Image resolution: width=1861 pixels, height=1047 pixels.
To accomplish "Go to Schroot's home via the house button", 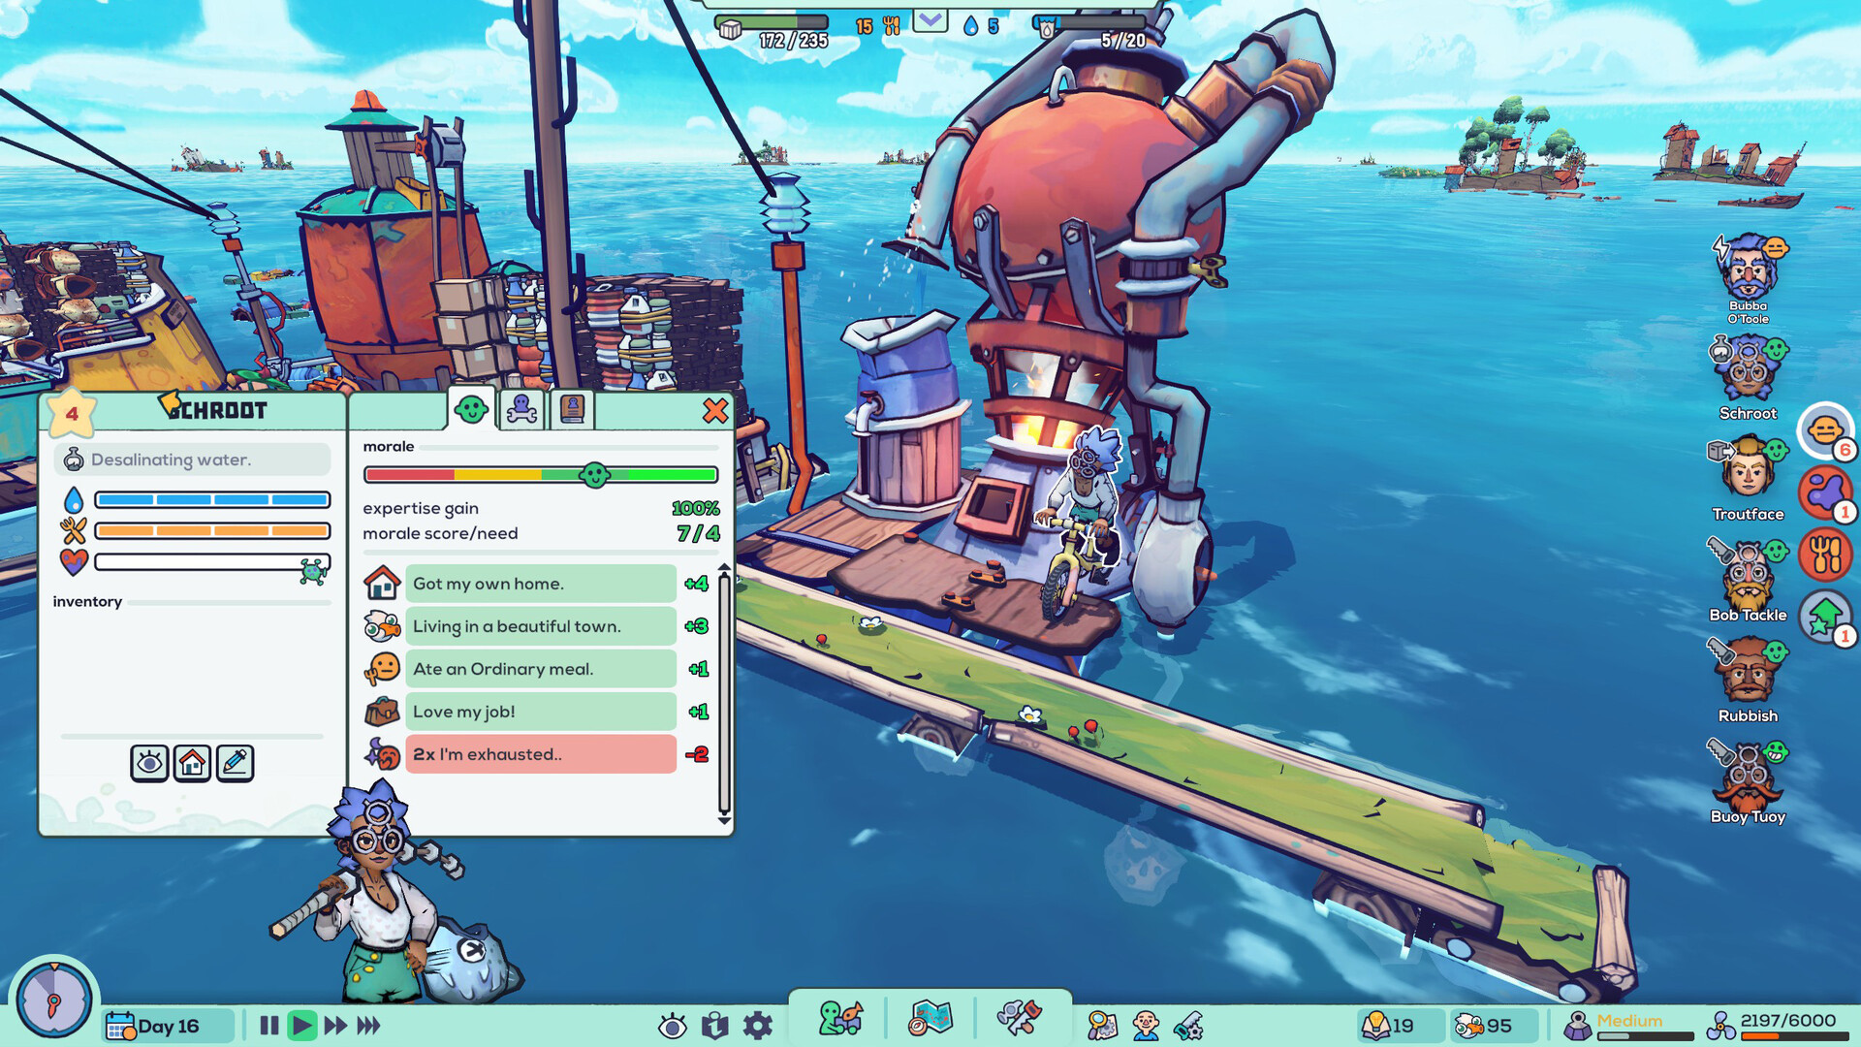I will 192,763.
